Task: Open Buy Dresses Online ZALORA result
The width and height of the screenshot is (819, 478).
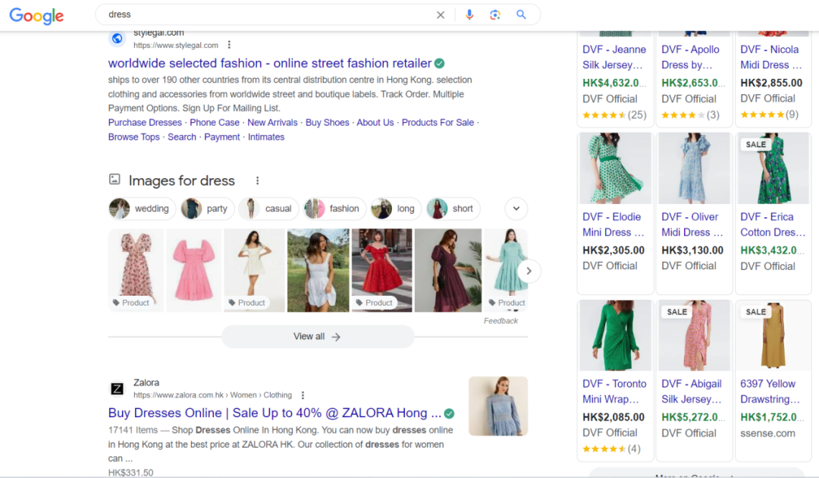Action: point(274,413)
